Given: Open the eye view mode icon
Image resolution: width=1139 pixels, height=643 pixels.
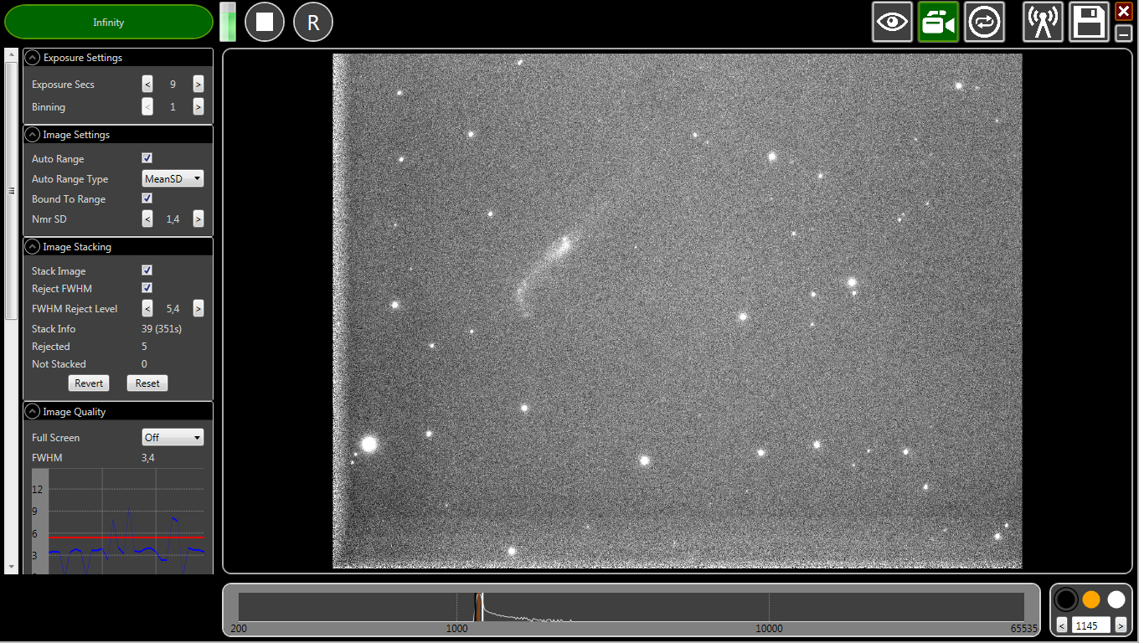Looking at the screenshot, I should pos(892,22).
